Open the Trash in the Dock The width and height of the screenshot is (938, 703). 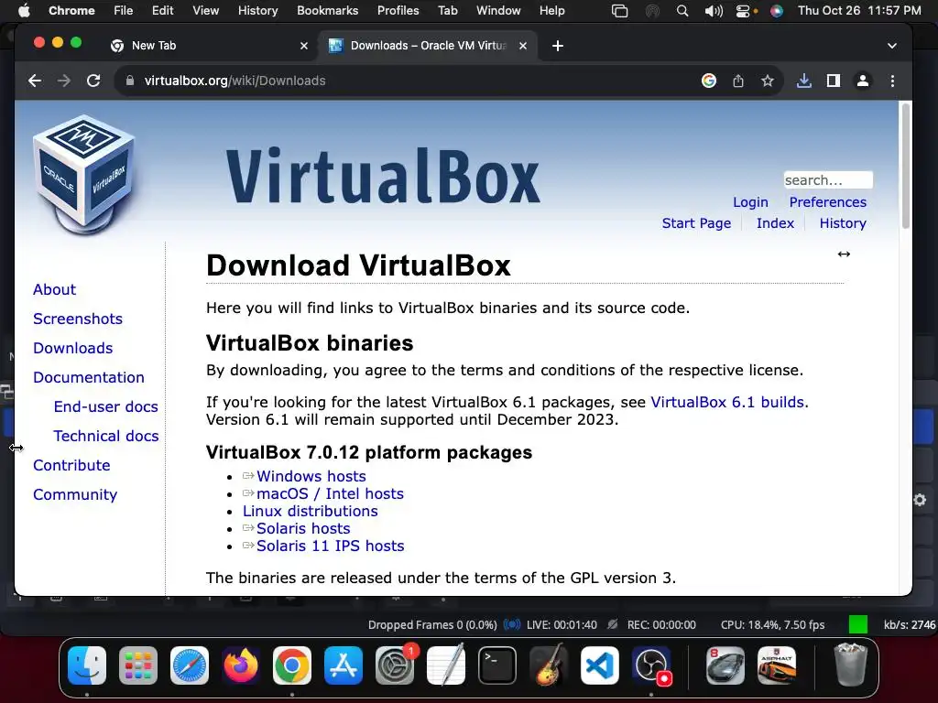[850, 665]
